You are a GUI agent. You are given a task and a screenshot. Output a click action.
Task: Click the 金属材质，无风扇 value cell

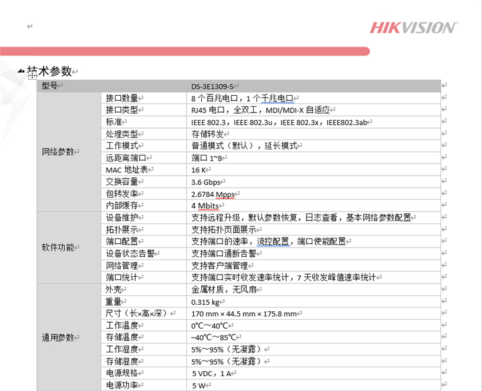(x=314, y=289)
